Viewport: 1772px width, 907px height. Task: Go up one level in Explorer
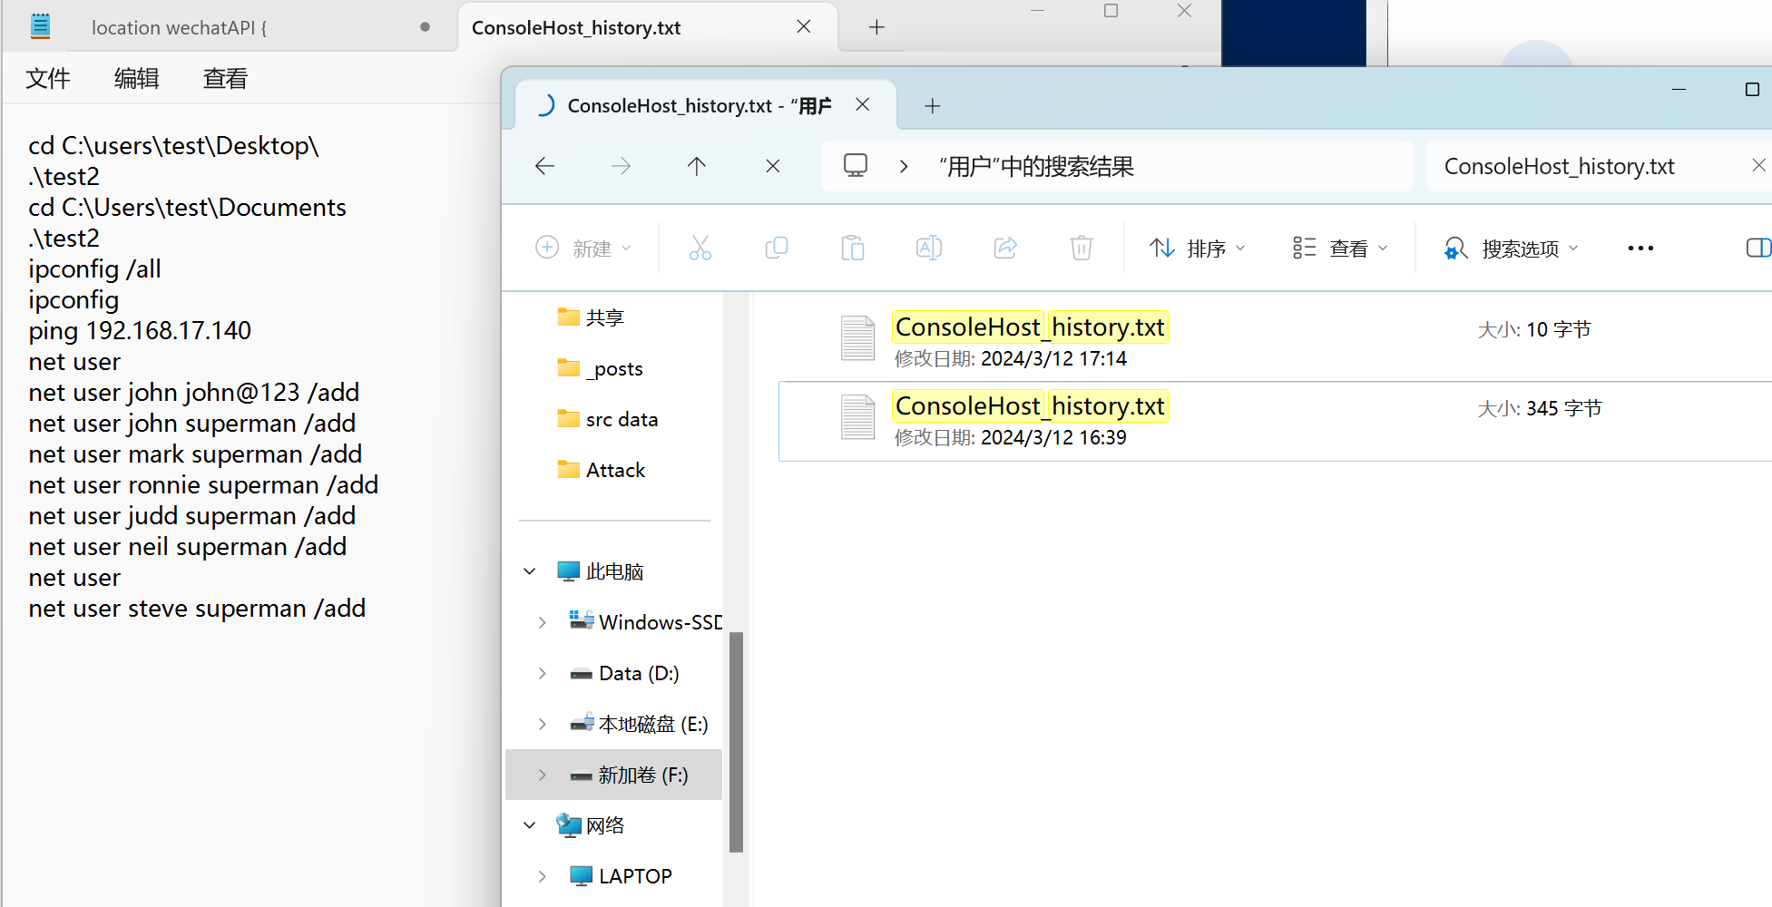tap(697, 166)
